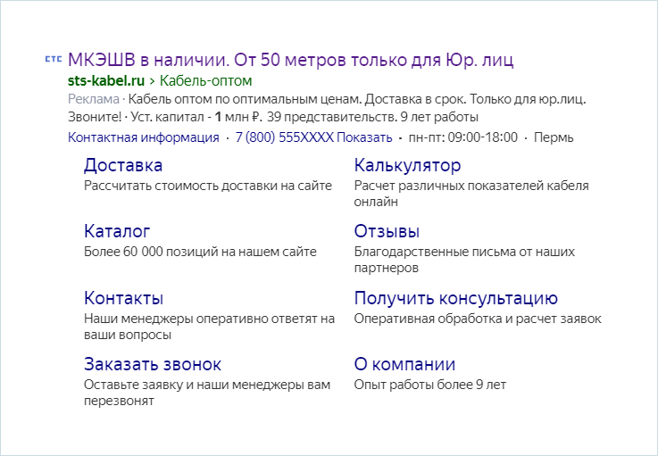Click the text 'Благодарственные письма от наших партнеров'
Viewport: 658px width, 456px height.
click(464, 260)
